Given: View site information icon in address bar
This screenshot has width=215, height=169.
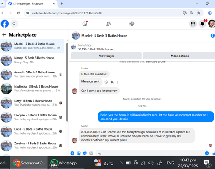Looking at the screenshot, I should tap(28, 13).
